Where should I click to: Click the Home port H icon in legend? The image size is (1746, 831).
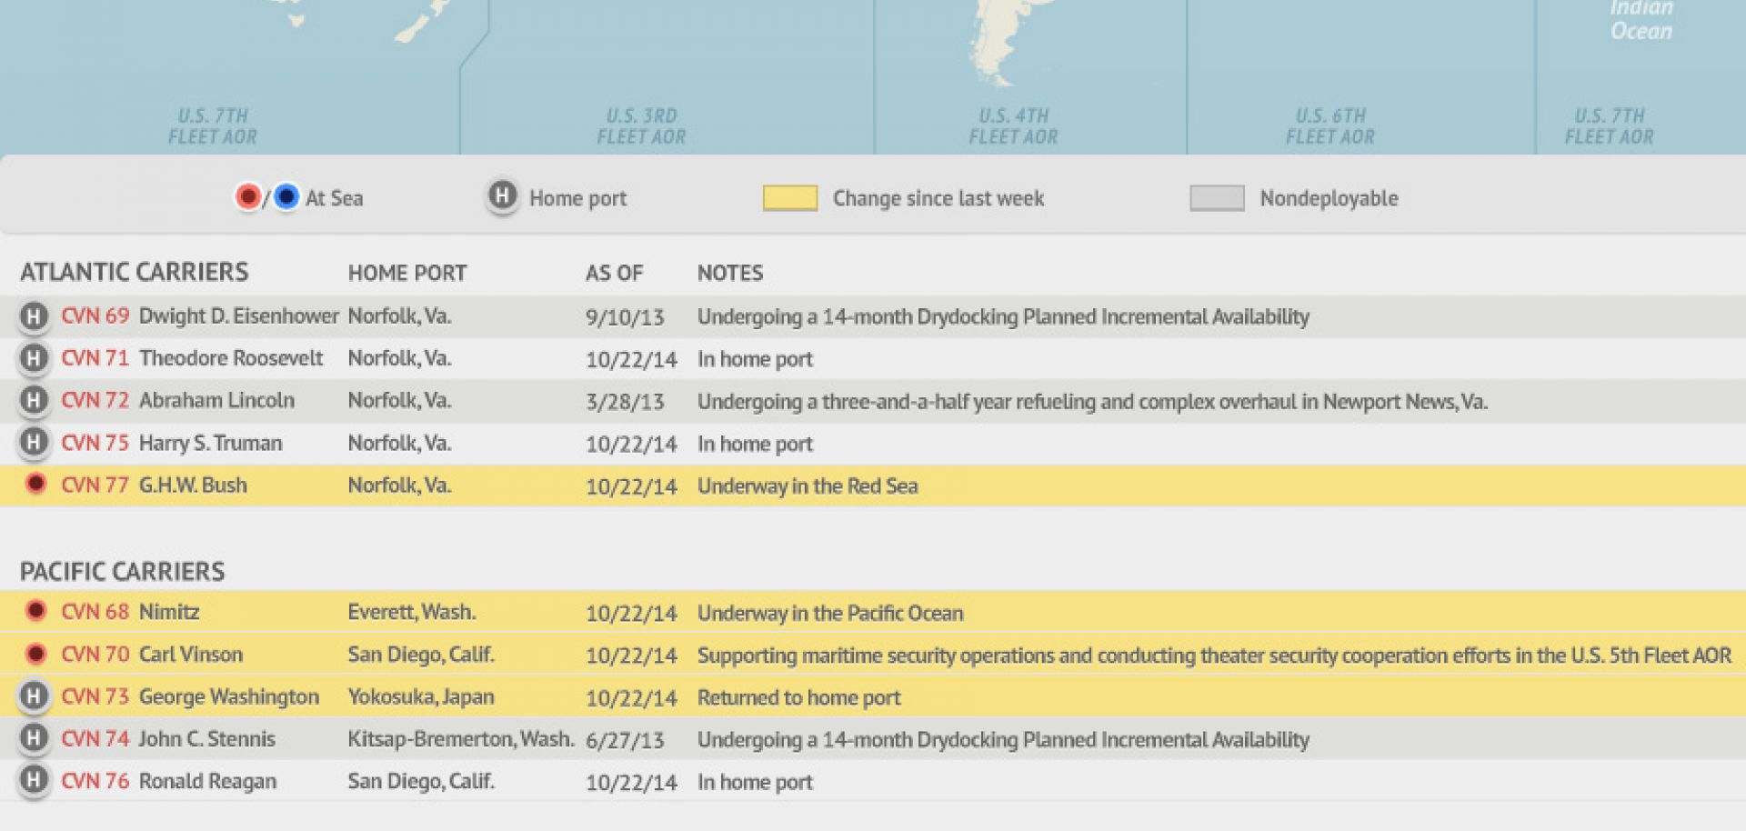pyautogui.click(x=502, y=196)
